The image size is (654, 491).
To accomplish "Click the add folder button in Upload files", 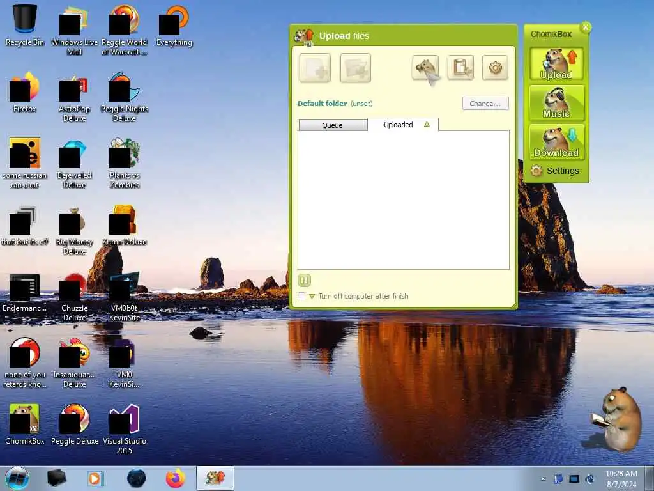I will click(355, 68).
